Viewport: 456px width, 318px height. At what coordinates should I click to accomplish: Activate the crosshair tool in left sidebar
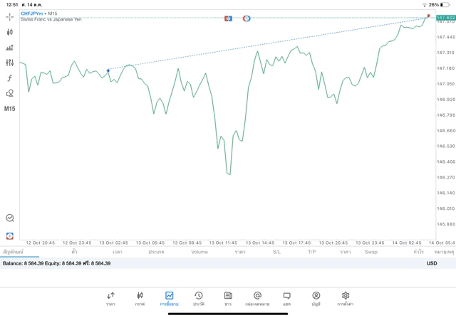(x=9, y=17)
